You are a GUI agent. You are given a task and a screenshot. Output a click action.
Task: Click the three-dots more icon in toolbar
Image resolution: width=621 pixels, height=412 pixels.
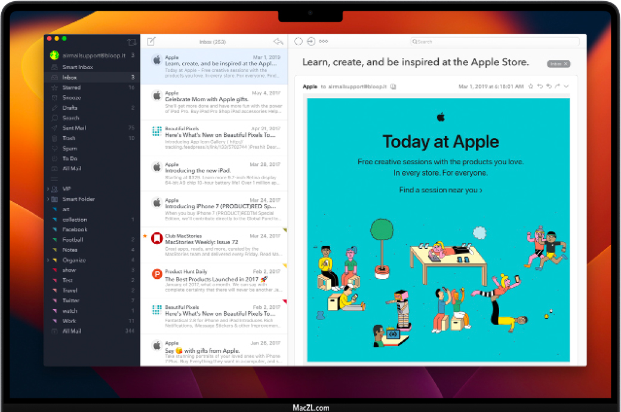tap(324, 41)
